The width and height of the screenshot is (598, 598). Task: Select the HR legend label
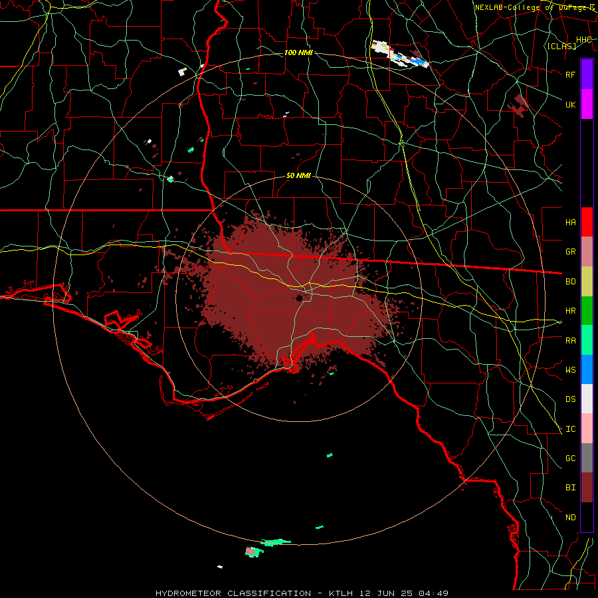tap(570, 311)
